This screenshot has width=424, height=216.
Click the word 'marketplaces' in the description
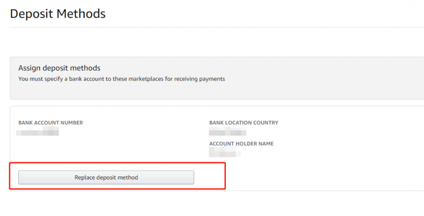[x=146, y=79]
